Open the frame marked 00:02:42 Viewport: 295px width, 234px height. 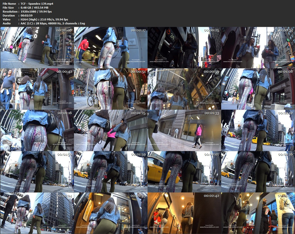(184, 213)
